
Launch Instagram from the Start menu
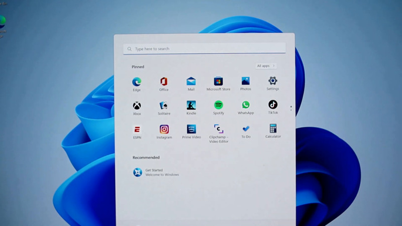pyautogui.click(x=164, y=130)
